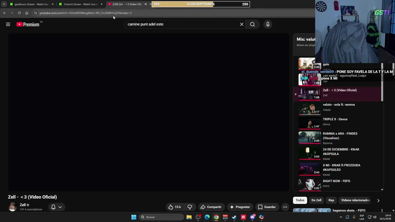Open Steam from taskbar
The height and width of the screenshot is (222, 395).
pyautogui.click(x=234, y=217)
